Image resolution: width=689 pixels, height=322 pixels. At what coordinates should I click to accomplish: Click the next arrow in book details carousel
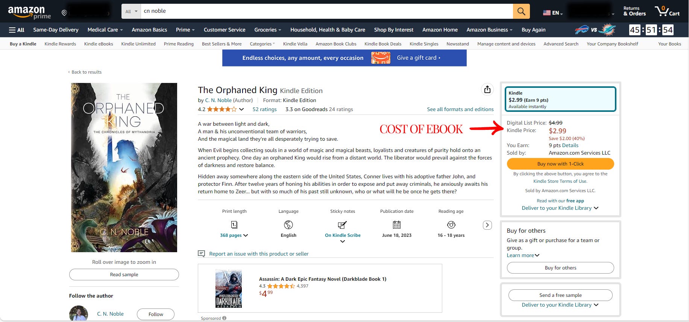pos(487,225)
